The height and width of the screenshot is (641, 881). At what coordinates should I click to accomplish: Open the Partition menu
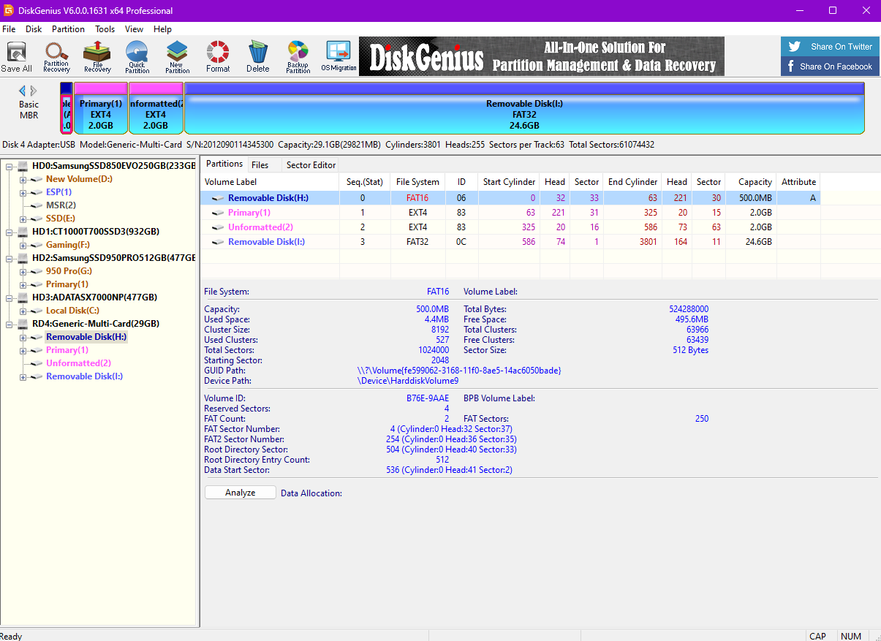(x=68, y=29)
